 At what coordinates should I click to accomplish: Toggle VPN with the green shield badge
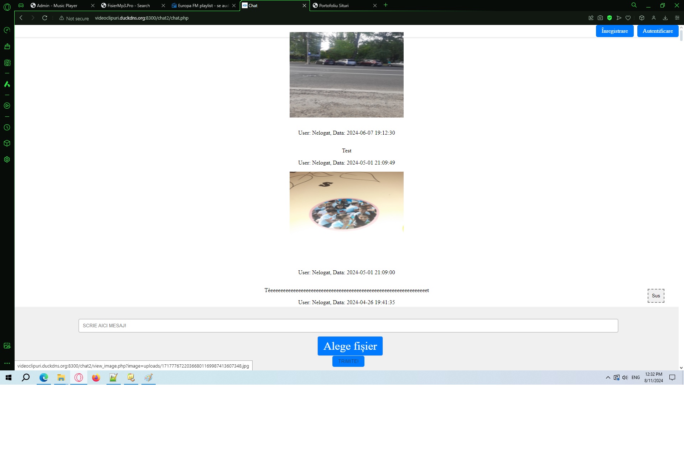point(610,17)
